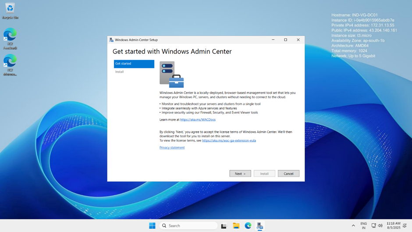Open the EC2 Feedback desktop shortcut
Viewport: 412px width, 232px height.
[10, 39]
